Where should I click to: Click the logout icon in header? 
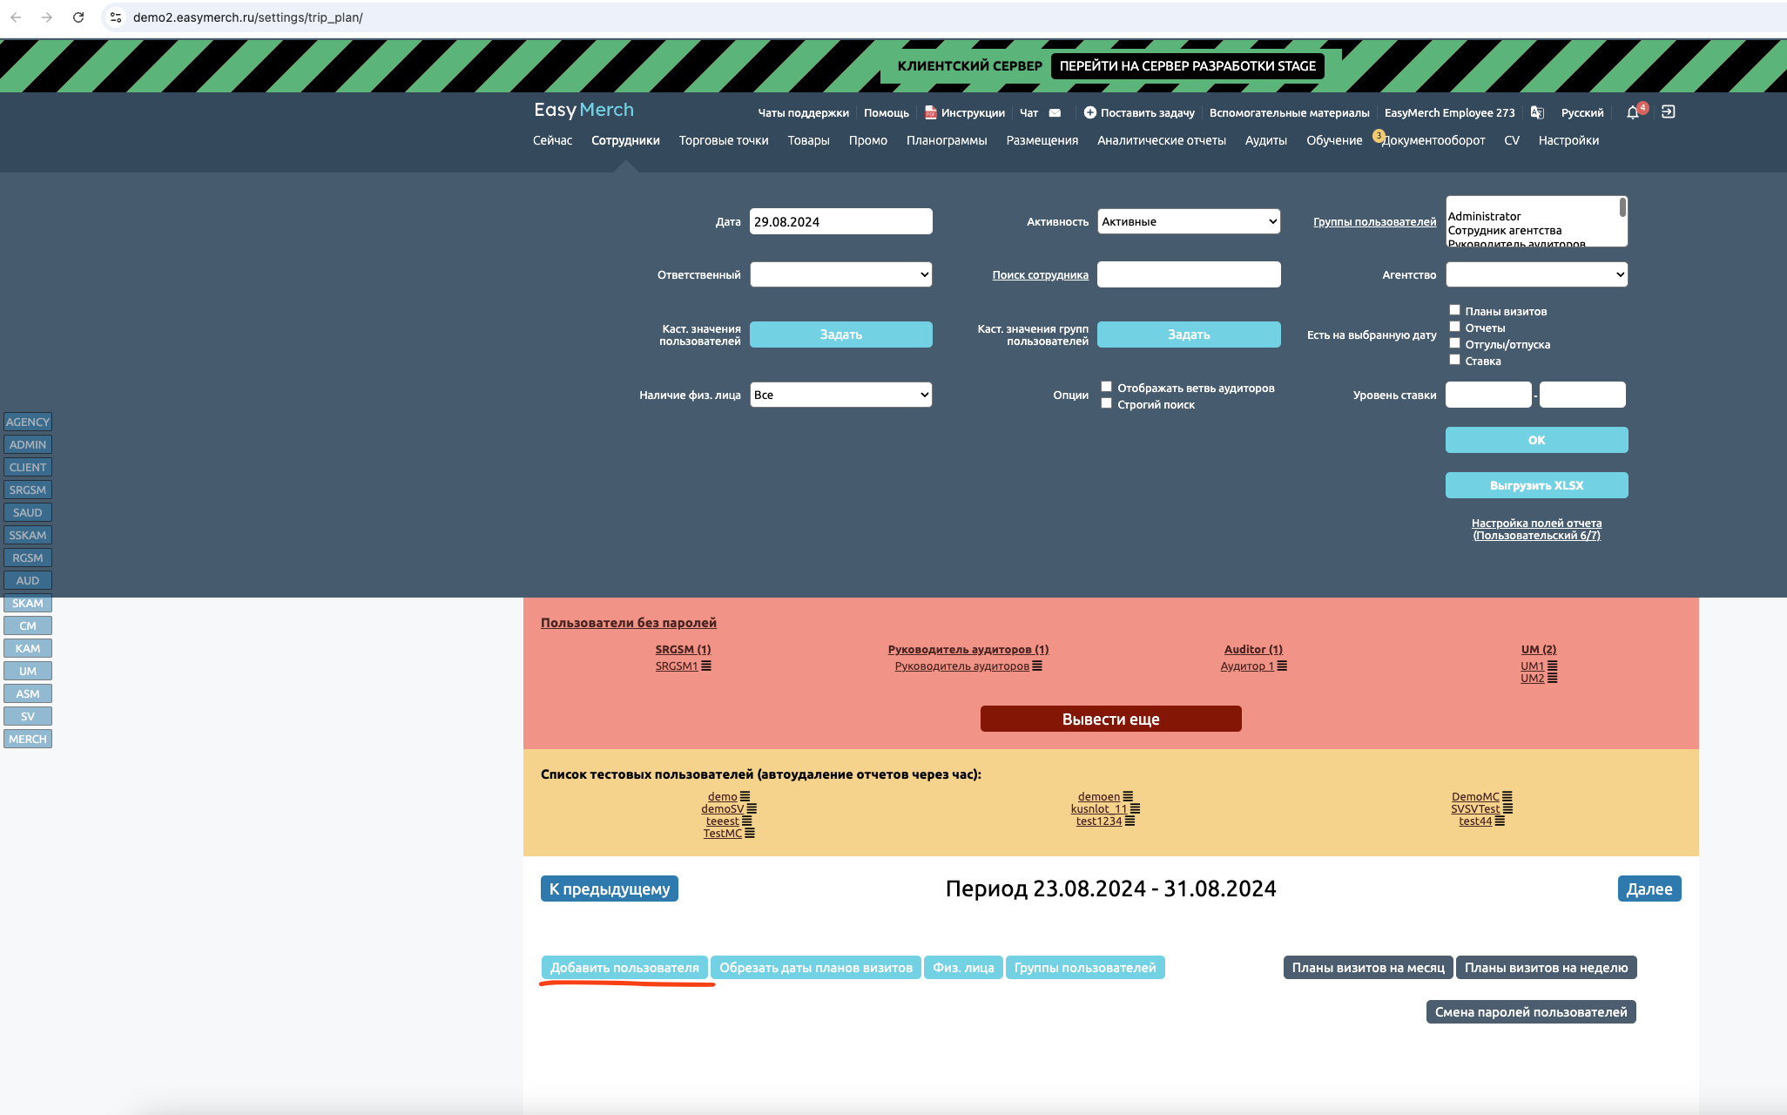[x=1668, y=111]
